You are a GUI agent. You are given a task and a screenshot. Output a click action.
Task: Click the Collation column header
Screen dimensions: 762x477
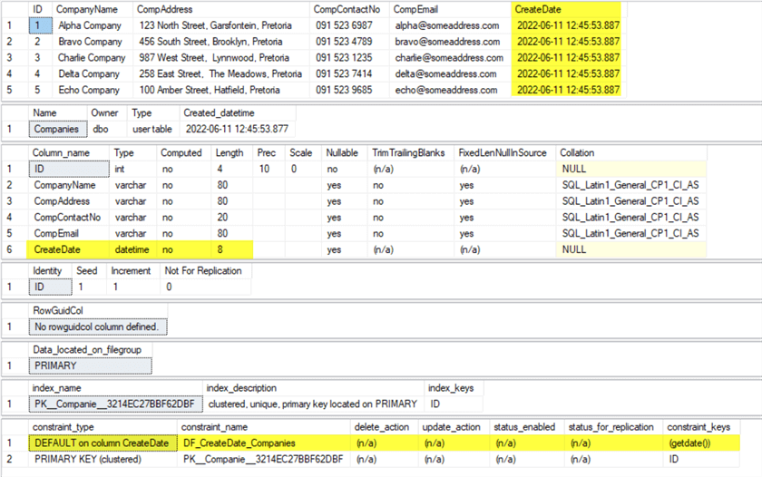click(578, 152)
